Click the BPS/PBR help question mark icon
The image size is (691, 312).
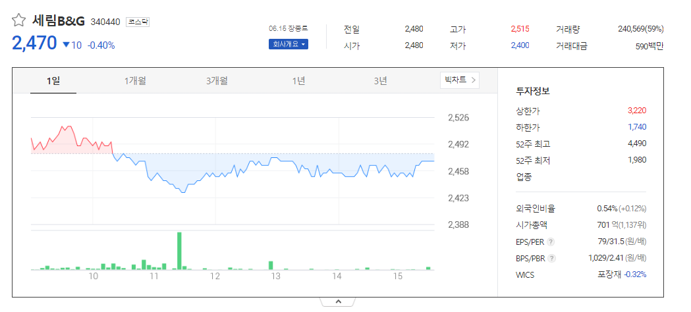point(552,258)
